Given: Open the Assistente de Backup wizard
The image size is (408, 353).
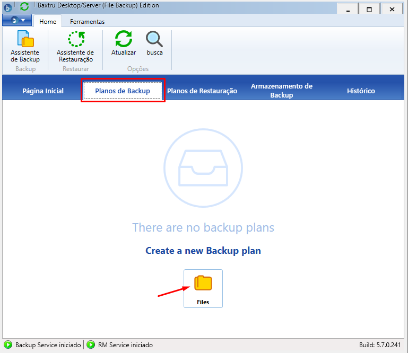Looking at the screenshot, I should 25,47.
